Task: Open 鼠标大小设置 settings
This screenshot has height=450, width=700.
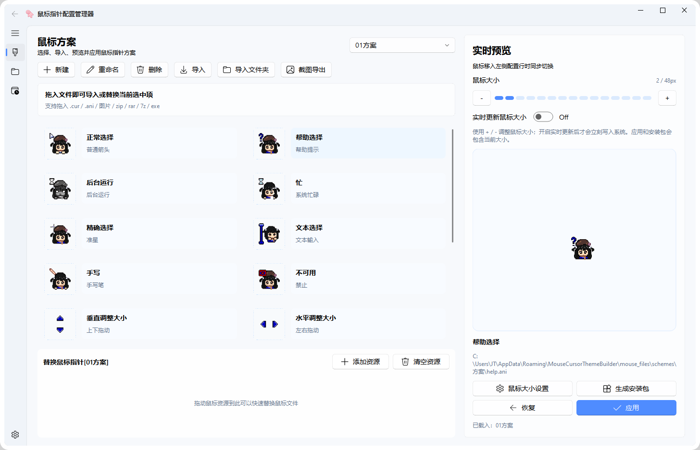Action: pyautogui.click(x=522, y=389)
